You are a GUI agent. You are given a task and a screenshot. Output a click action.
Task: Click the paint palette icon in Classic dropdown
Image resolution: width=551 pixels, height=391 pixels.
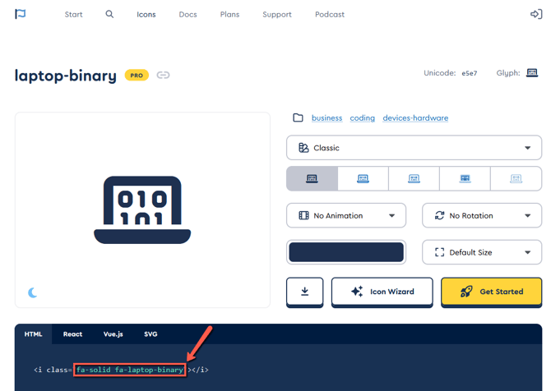tap(303, 148)
